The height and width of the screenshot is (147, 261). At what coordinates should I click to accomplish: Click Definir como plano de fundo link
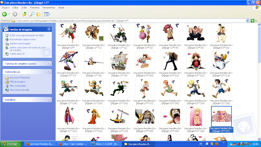(x=27, y=49)
